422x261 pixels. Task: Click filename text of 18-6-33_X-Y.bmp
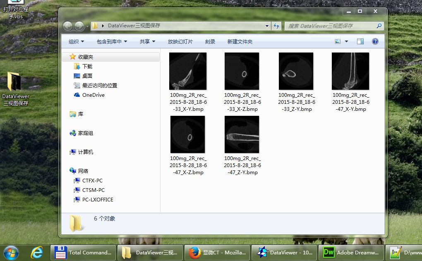(x=188, y=102)
